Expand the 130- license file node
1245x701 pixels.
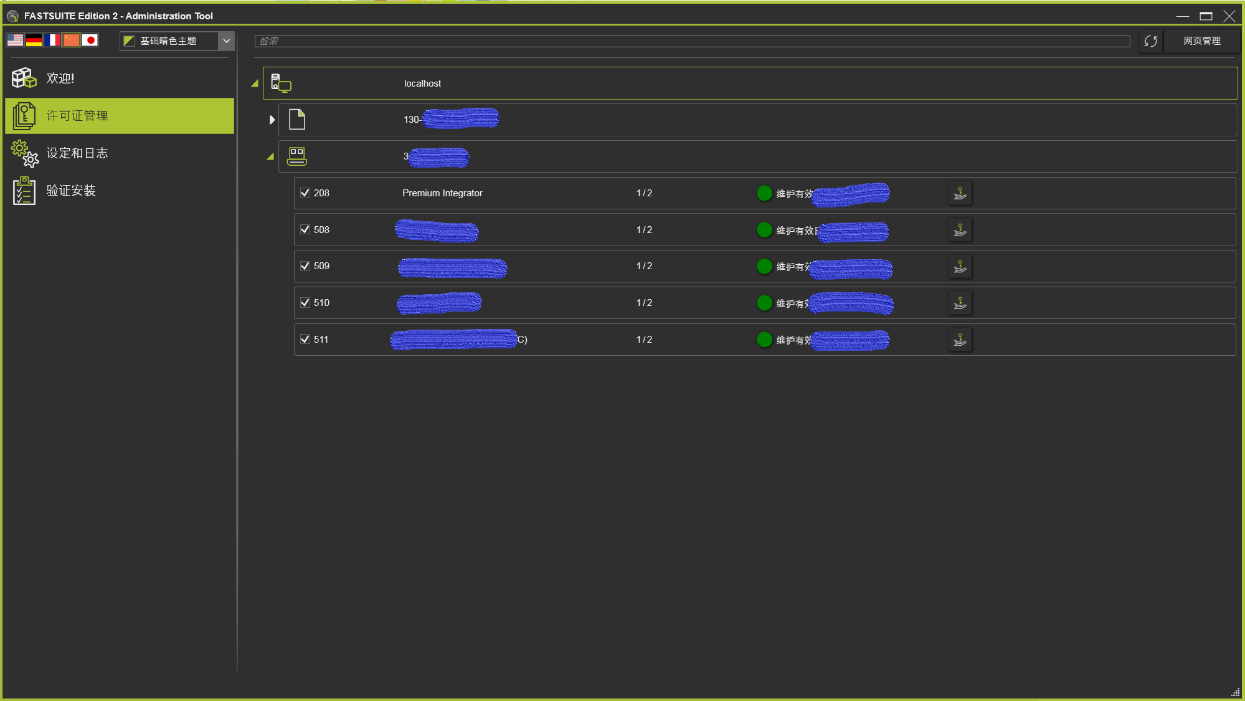pyautogui.click(x=272, y=120)
